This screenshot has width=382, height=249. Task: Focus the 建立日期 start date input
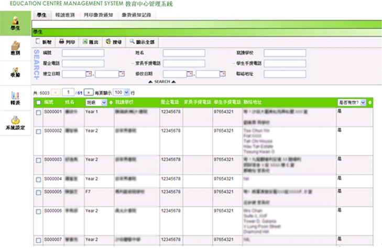tap(74, 74)
